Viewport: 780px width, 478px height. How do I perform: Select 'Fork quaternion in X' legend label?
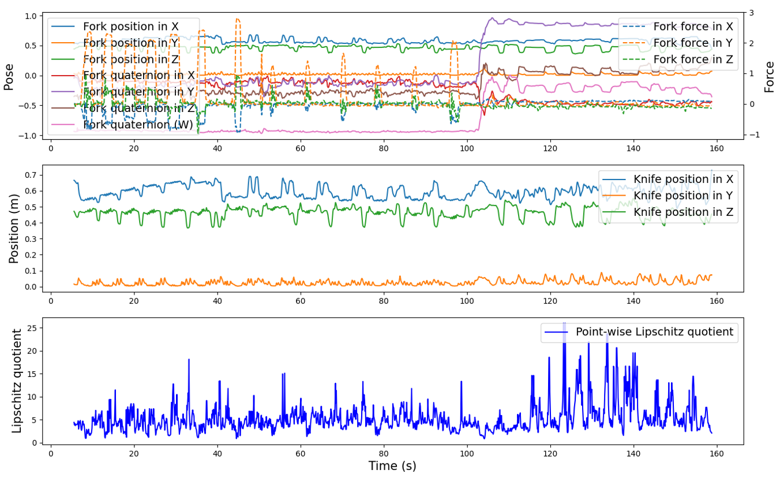coord(139,75)
